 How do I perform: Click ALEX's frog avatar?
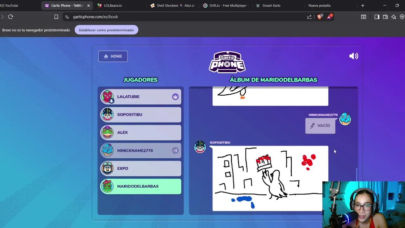[108, 132]
